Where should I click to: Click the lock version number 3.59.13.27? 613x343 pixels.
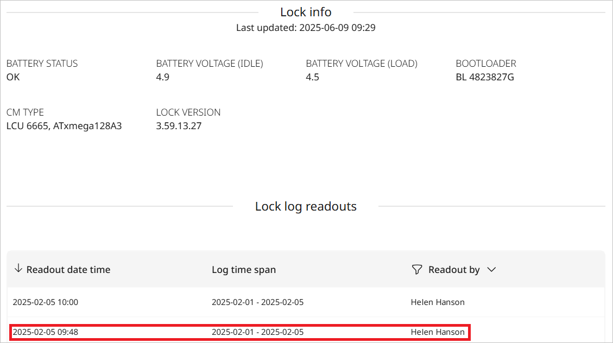(x=179, y=126)
